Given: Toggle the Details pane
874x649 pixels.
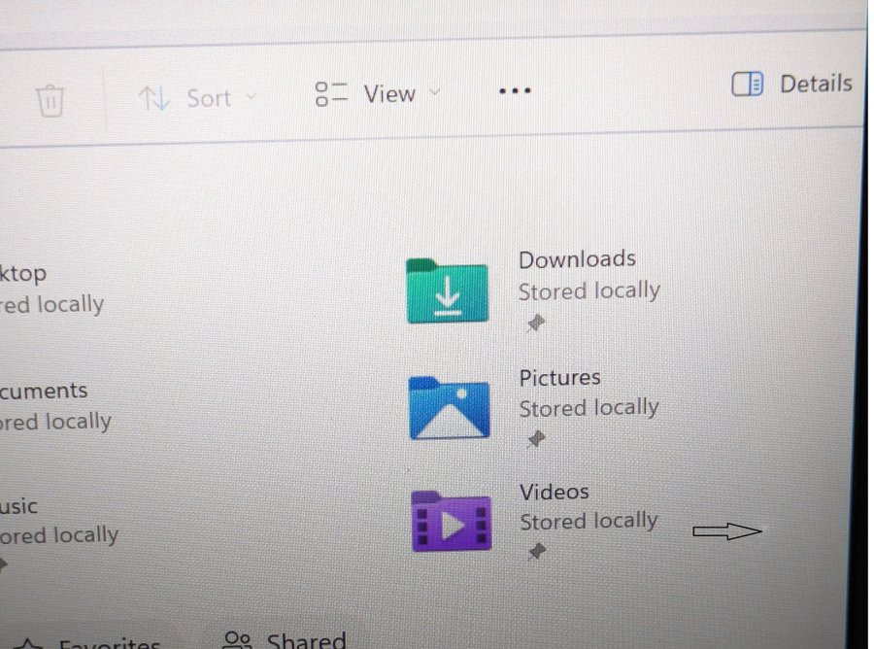Looking at the screenshot, I should 791,85.
